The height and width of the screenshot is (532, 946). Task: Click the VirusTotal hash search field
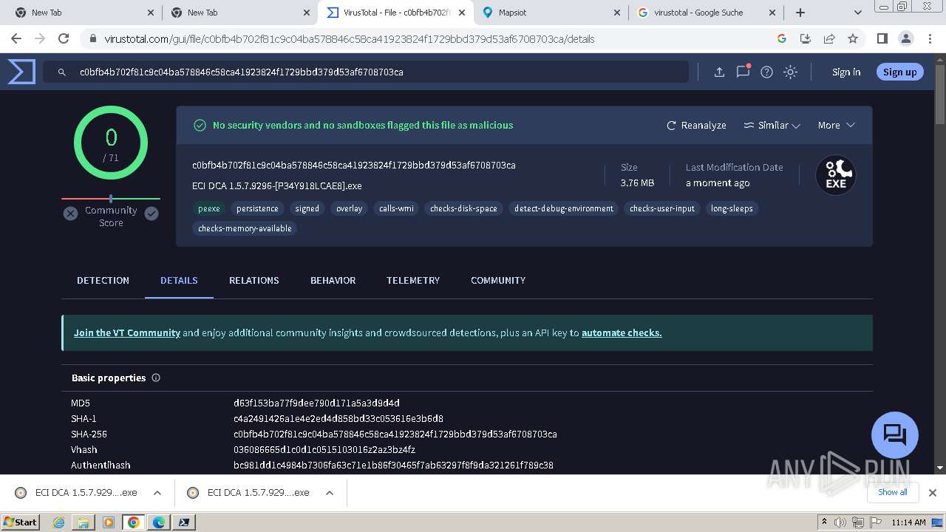[366, 72]
